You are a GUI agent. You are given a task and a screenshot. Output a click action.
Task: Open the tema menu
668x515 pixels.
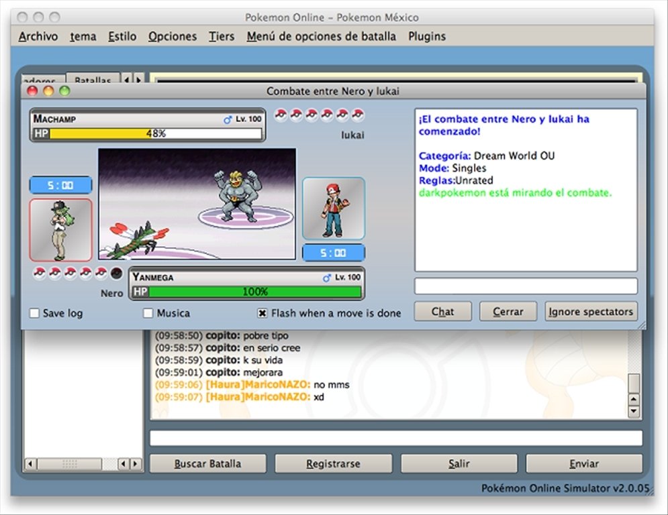click(83, 37)
